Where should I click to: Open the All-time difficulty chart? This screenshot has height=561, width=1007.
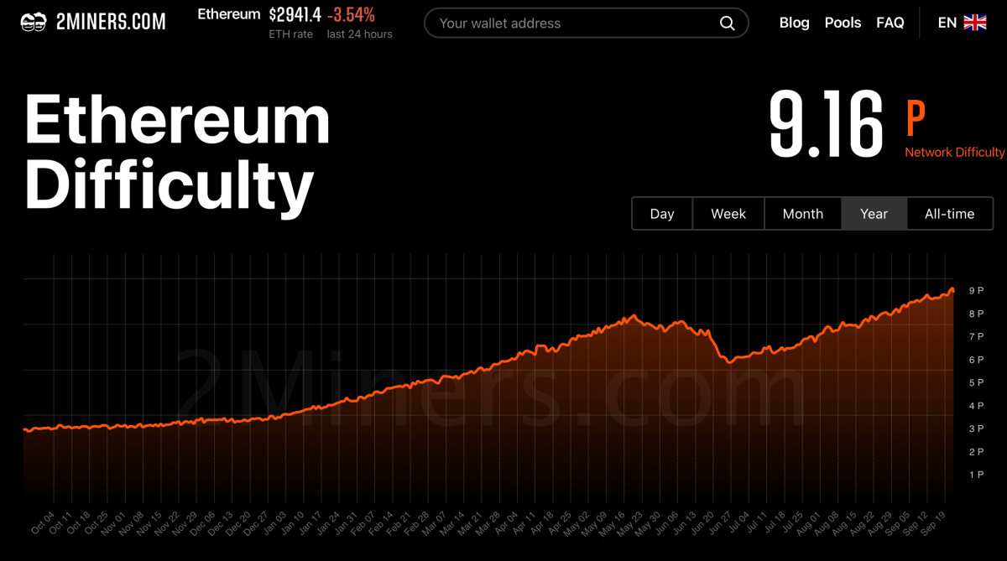950,213
